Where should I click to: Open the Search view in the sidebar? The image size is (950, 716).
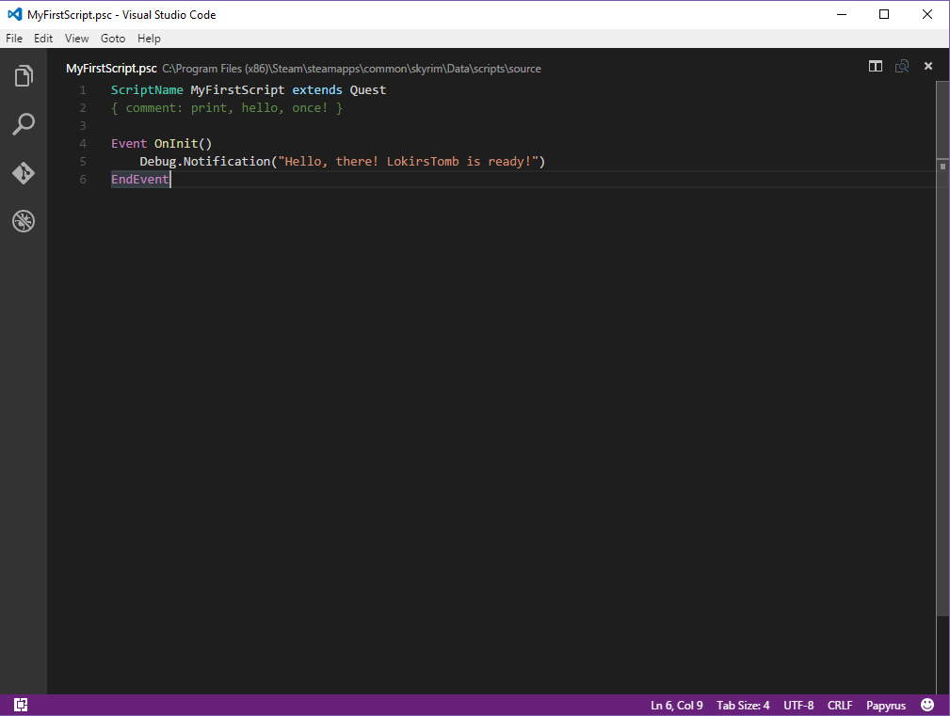click(24, 125)
